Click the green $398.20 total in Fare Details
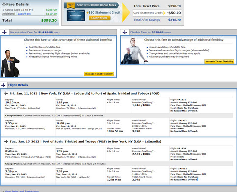Image resolution: width=237 pixels, height=192 pixels. pyautogui.click(x=49, y=20)
